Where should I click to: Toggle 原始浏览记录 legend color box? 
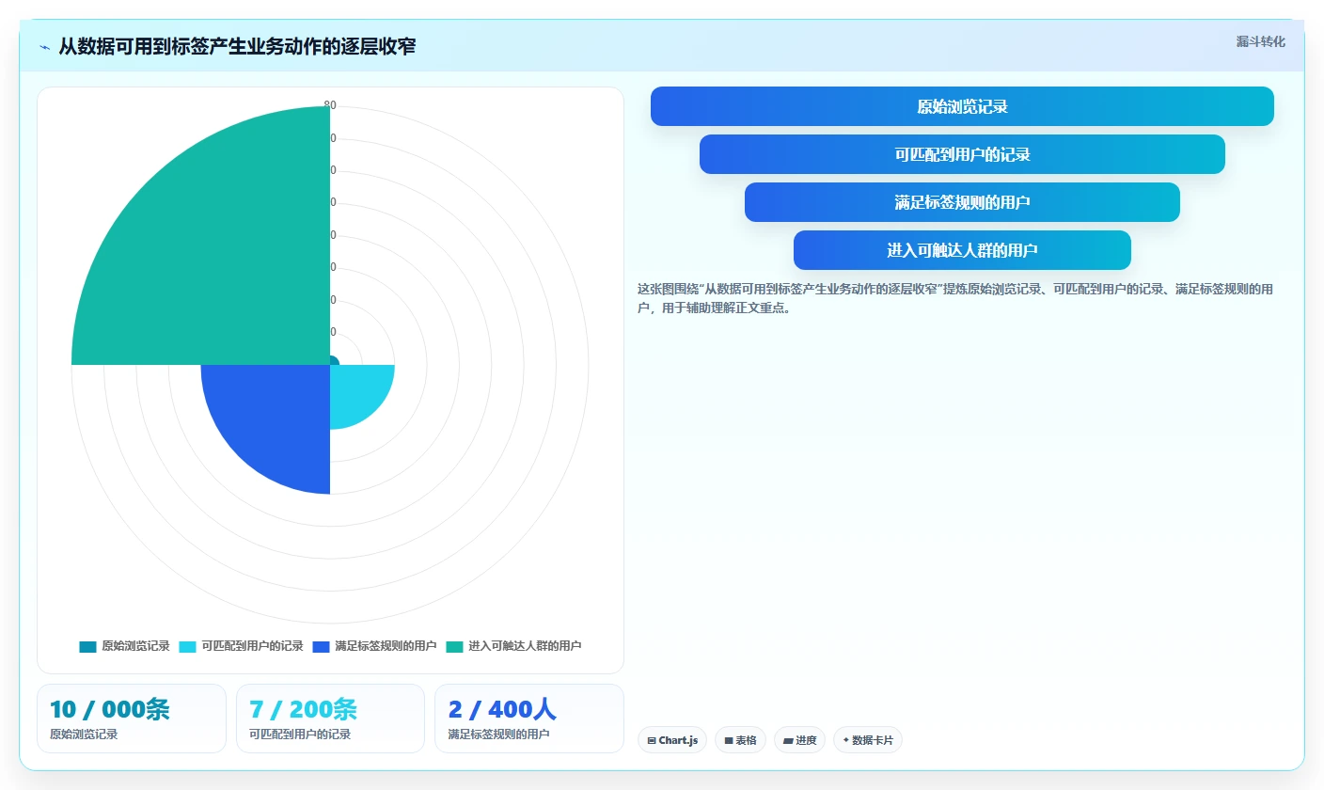click(88, 646)
